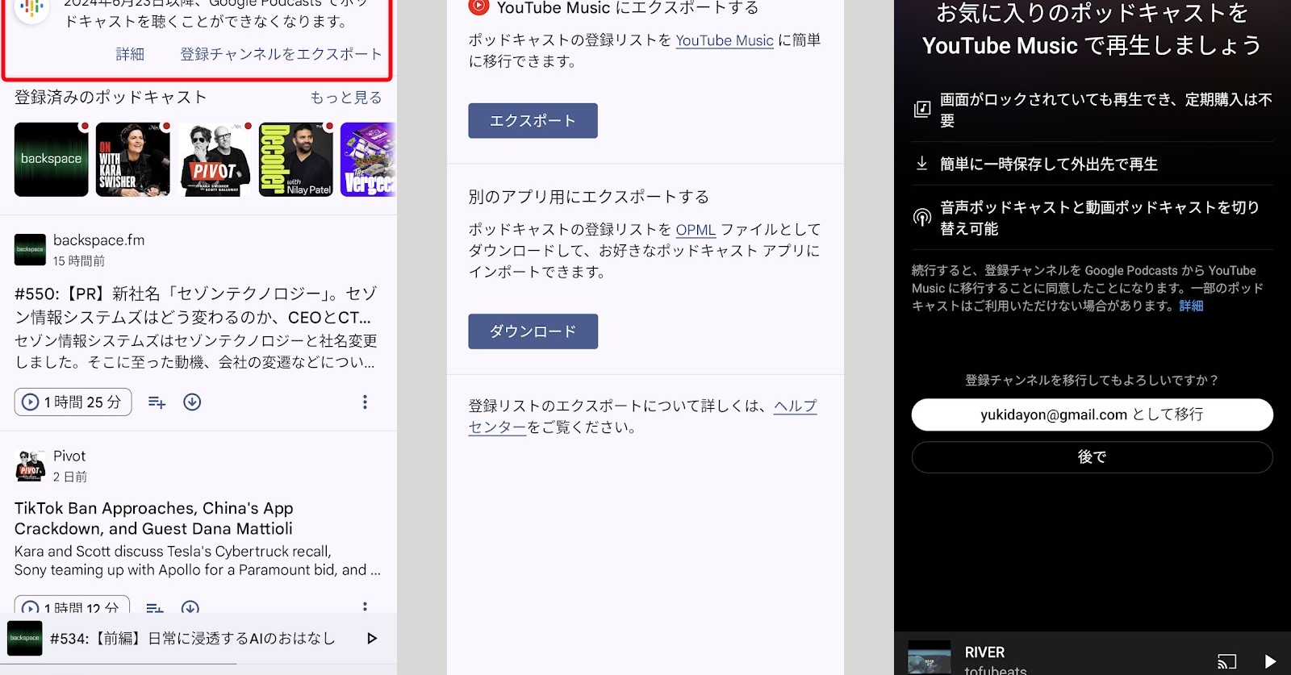Play RIVER track in YouTube Music mini player
Screen dimensions: 1291x675
(x=1270, y=661)
